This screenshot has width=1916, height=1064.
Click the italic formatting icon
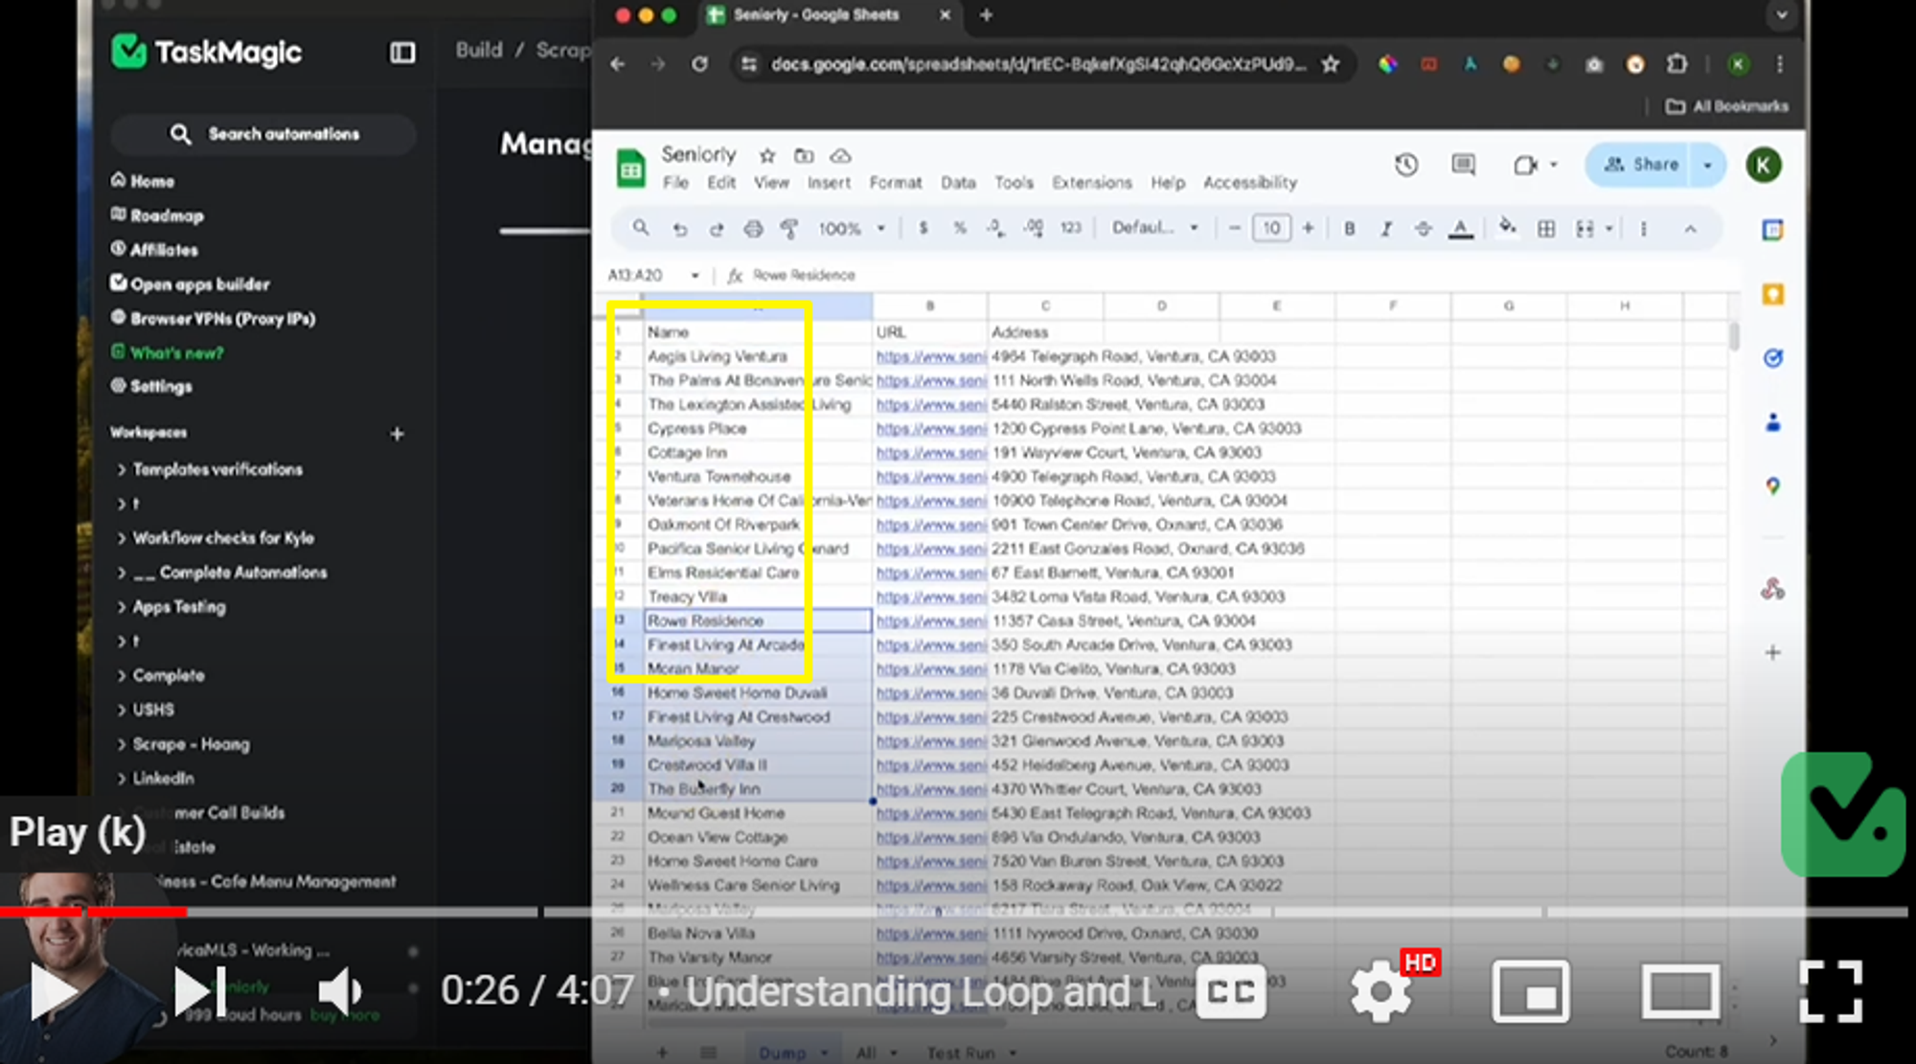click(x=1385, y=229)
